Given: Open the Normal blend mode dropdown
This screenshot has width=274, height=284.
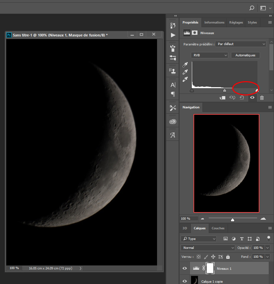Looking at the screenshot, I should [208, 248].
